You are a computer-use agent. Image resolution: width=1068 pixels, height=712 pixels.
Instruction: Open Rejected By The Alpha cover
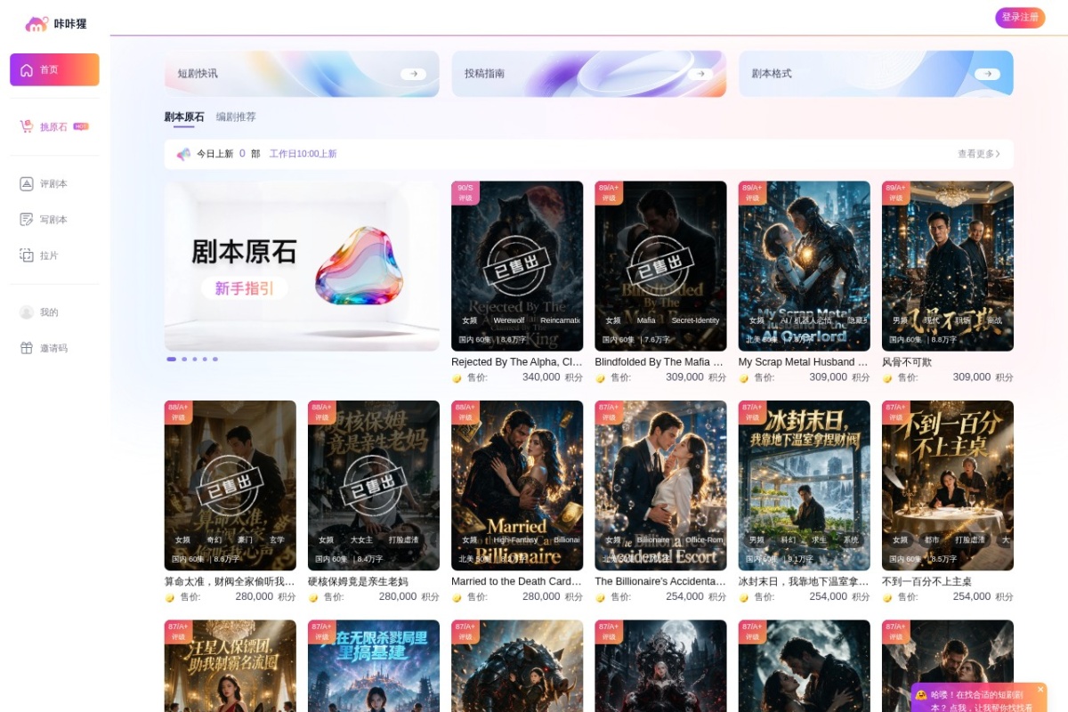coord(517,266)
